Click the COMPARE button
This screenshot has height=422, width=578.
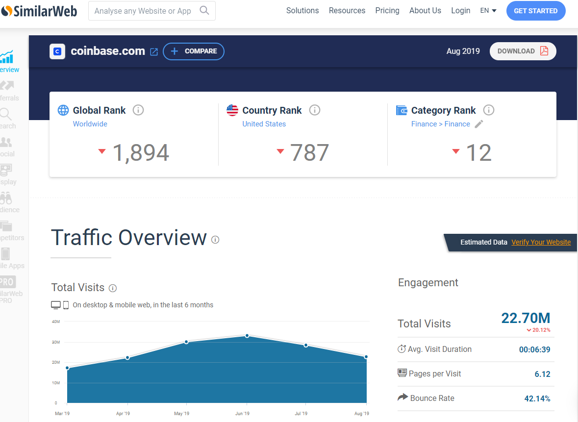point(194,51)
